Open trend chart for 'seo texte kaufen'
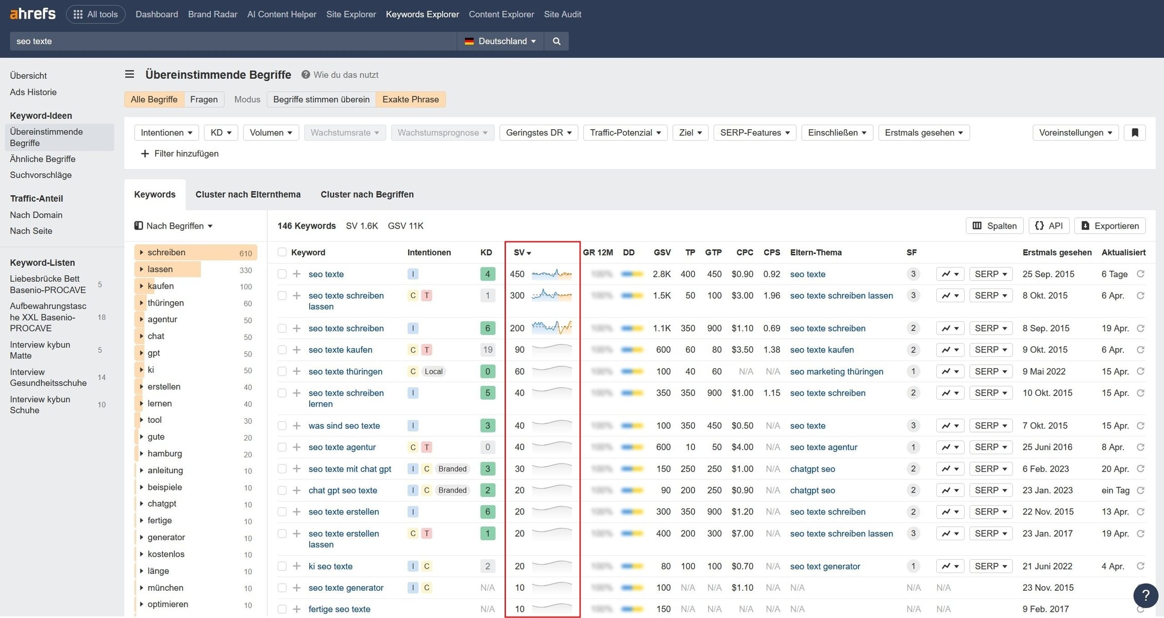Image resolution: width=1164 pixels, height=618 pixels. pos(950,350)
